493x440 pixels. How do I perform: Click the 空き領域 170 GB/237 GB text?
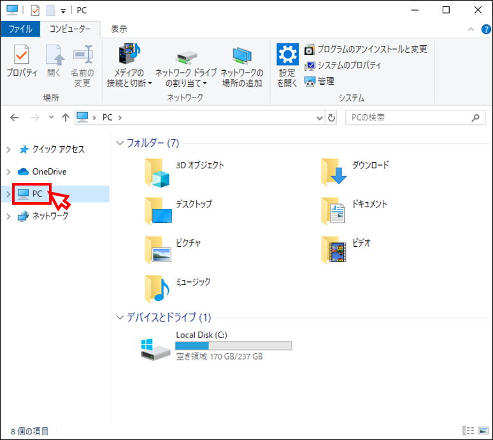point(219,356)
